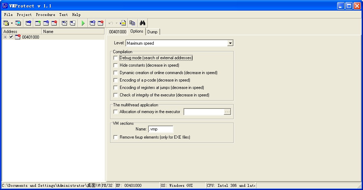Switch to the Dump tab
Viewport: 363px width, 190px height.
152,32
